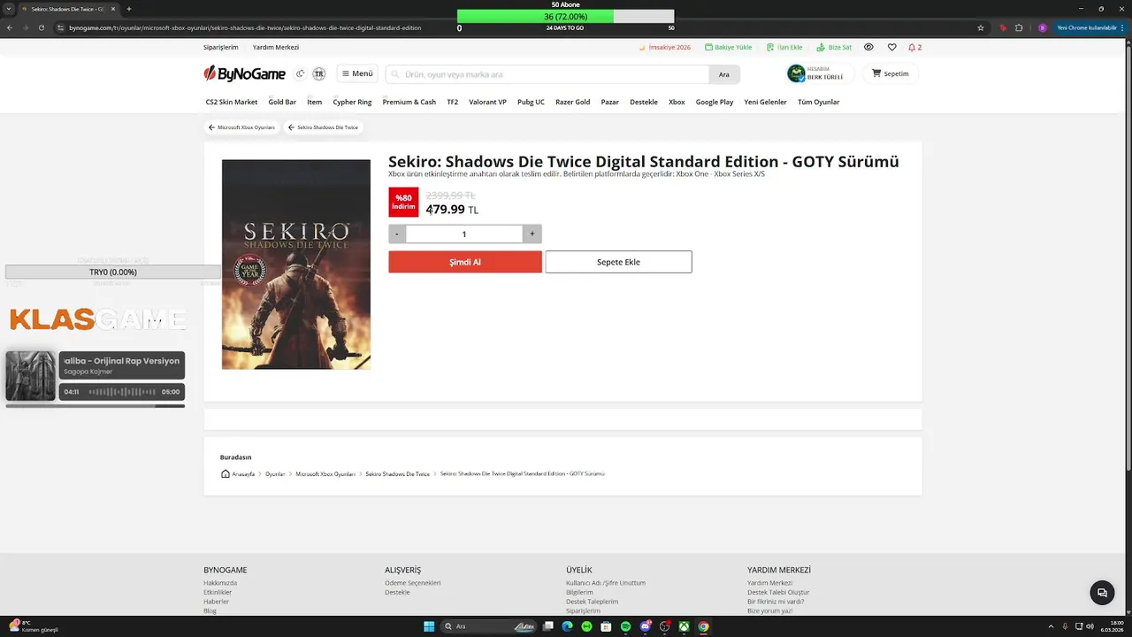Open the Menü hamburger menu
This screenshot has width=1132, height=637.
tap(357, 73)
